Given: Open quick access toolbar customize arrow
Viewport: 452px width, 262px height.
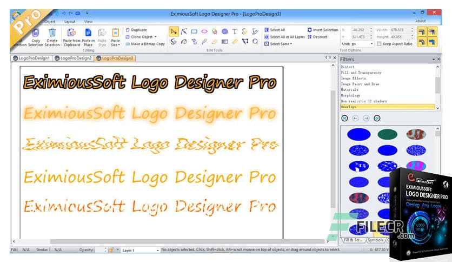Looking at the screenshot, I should 87,14.
